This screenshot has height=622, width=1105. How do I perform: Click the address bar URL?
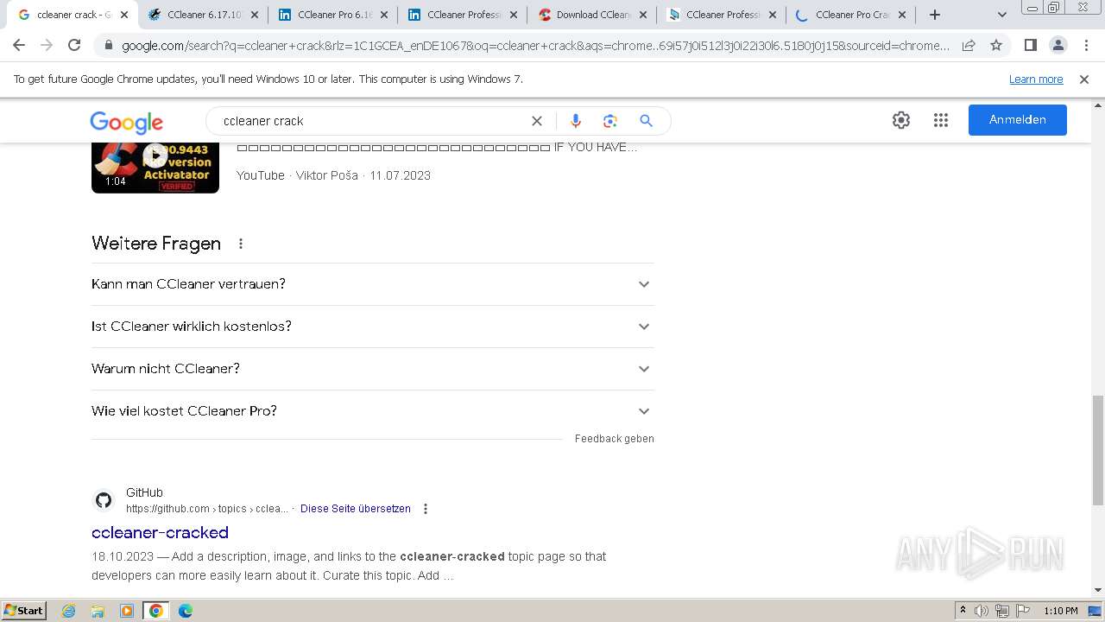(535, 46)
